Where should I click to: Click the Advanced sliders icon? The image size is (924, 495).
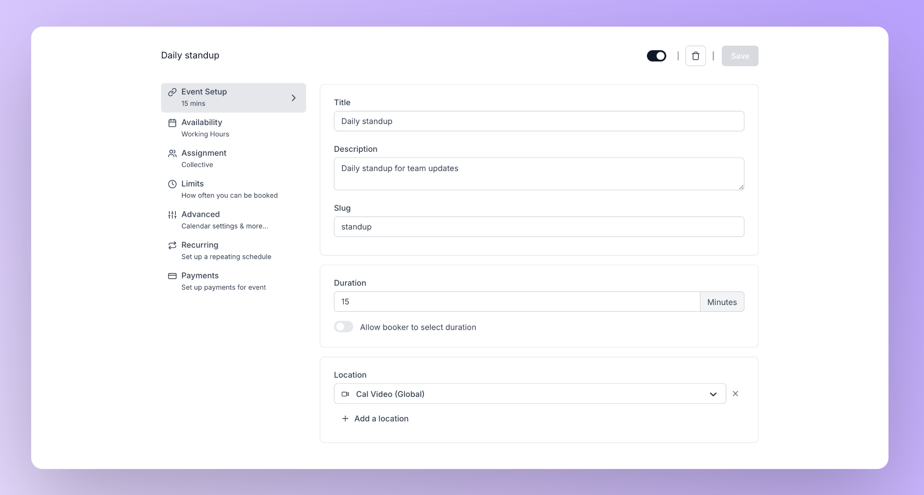coord(172,215)
